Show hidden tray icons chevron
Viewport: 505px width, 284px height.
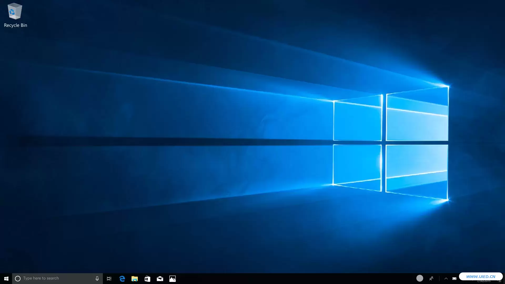[x=446, y=278]
